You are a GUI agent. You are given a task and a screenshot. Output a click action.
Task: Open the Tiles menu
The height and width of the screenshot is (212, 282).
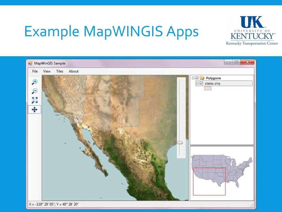tap(60, 71)
